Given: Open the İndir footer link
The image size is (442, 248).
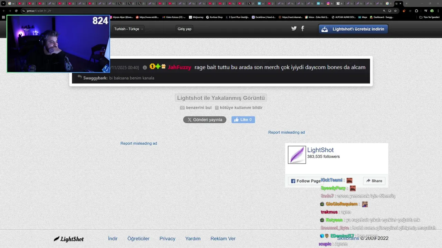Looking at the screenshot, I should [113, 239].
